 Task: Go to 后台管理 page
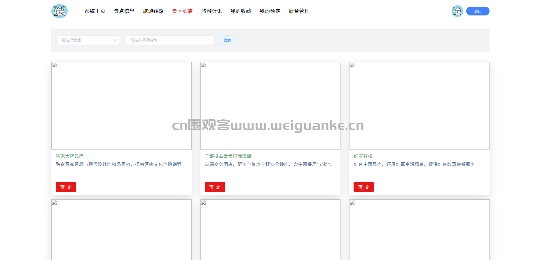click(x=299, y=11)
